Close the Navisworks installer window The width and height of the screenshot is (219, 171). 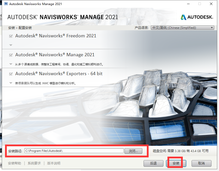[x=211, y=4]
